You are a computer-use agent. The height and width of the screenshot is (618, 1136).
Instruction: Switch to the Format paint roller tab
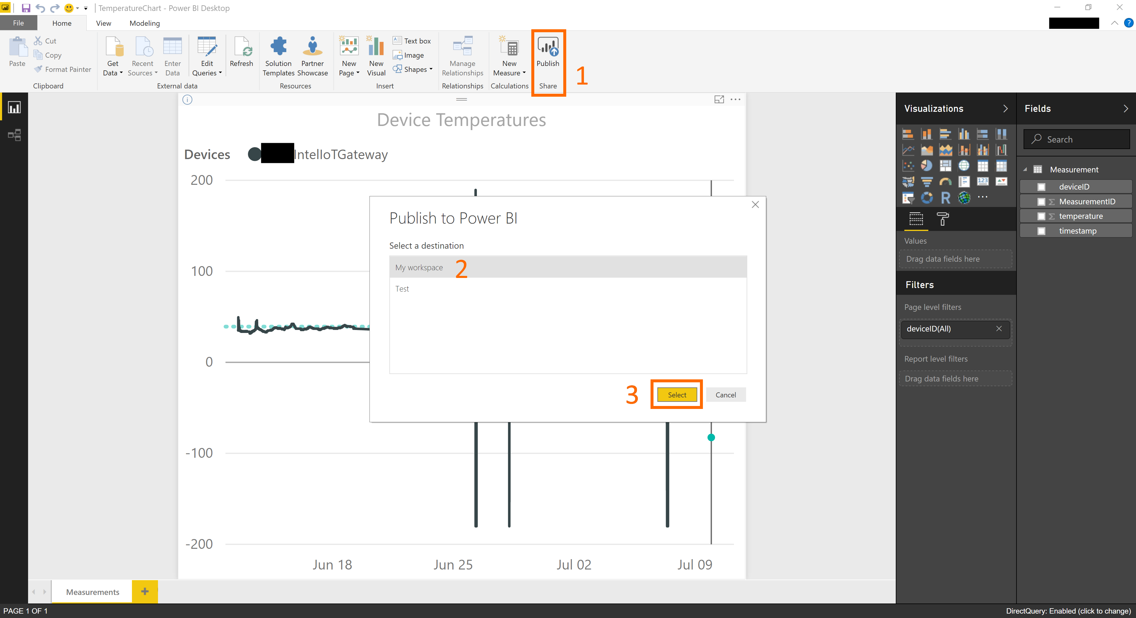(943, 219)
